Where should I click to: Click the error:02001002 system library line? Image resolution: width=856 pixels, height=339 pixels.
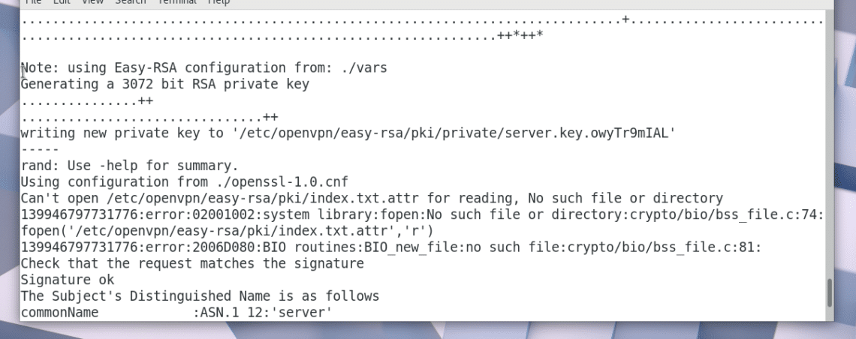420,215
